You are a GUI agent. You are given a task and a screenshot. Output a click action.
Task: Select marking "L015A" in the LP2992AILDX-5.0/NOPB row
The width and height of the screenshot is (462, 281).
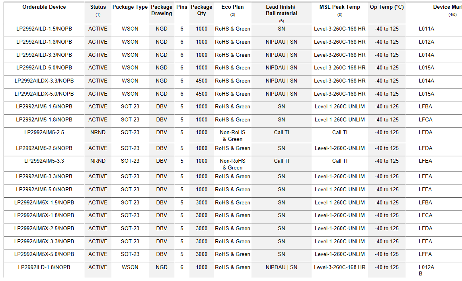click(426, 94)
